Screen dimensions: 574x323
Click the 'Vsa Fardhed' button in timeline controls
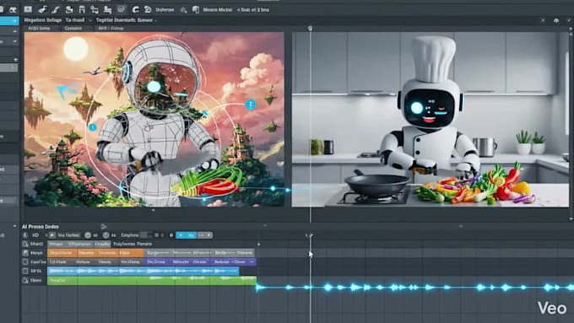[68, 235]
